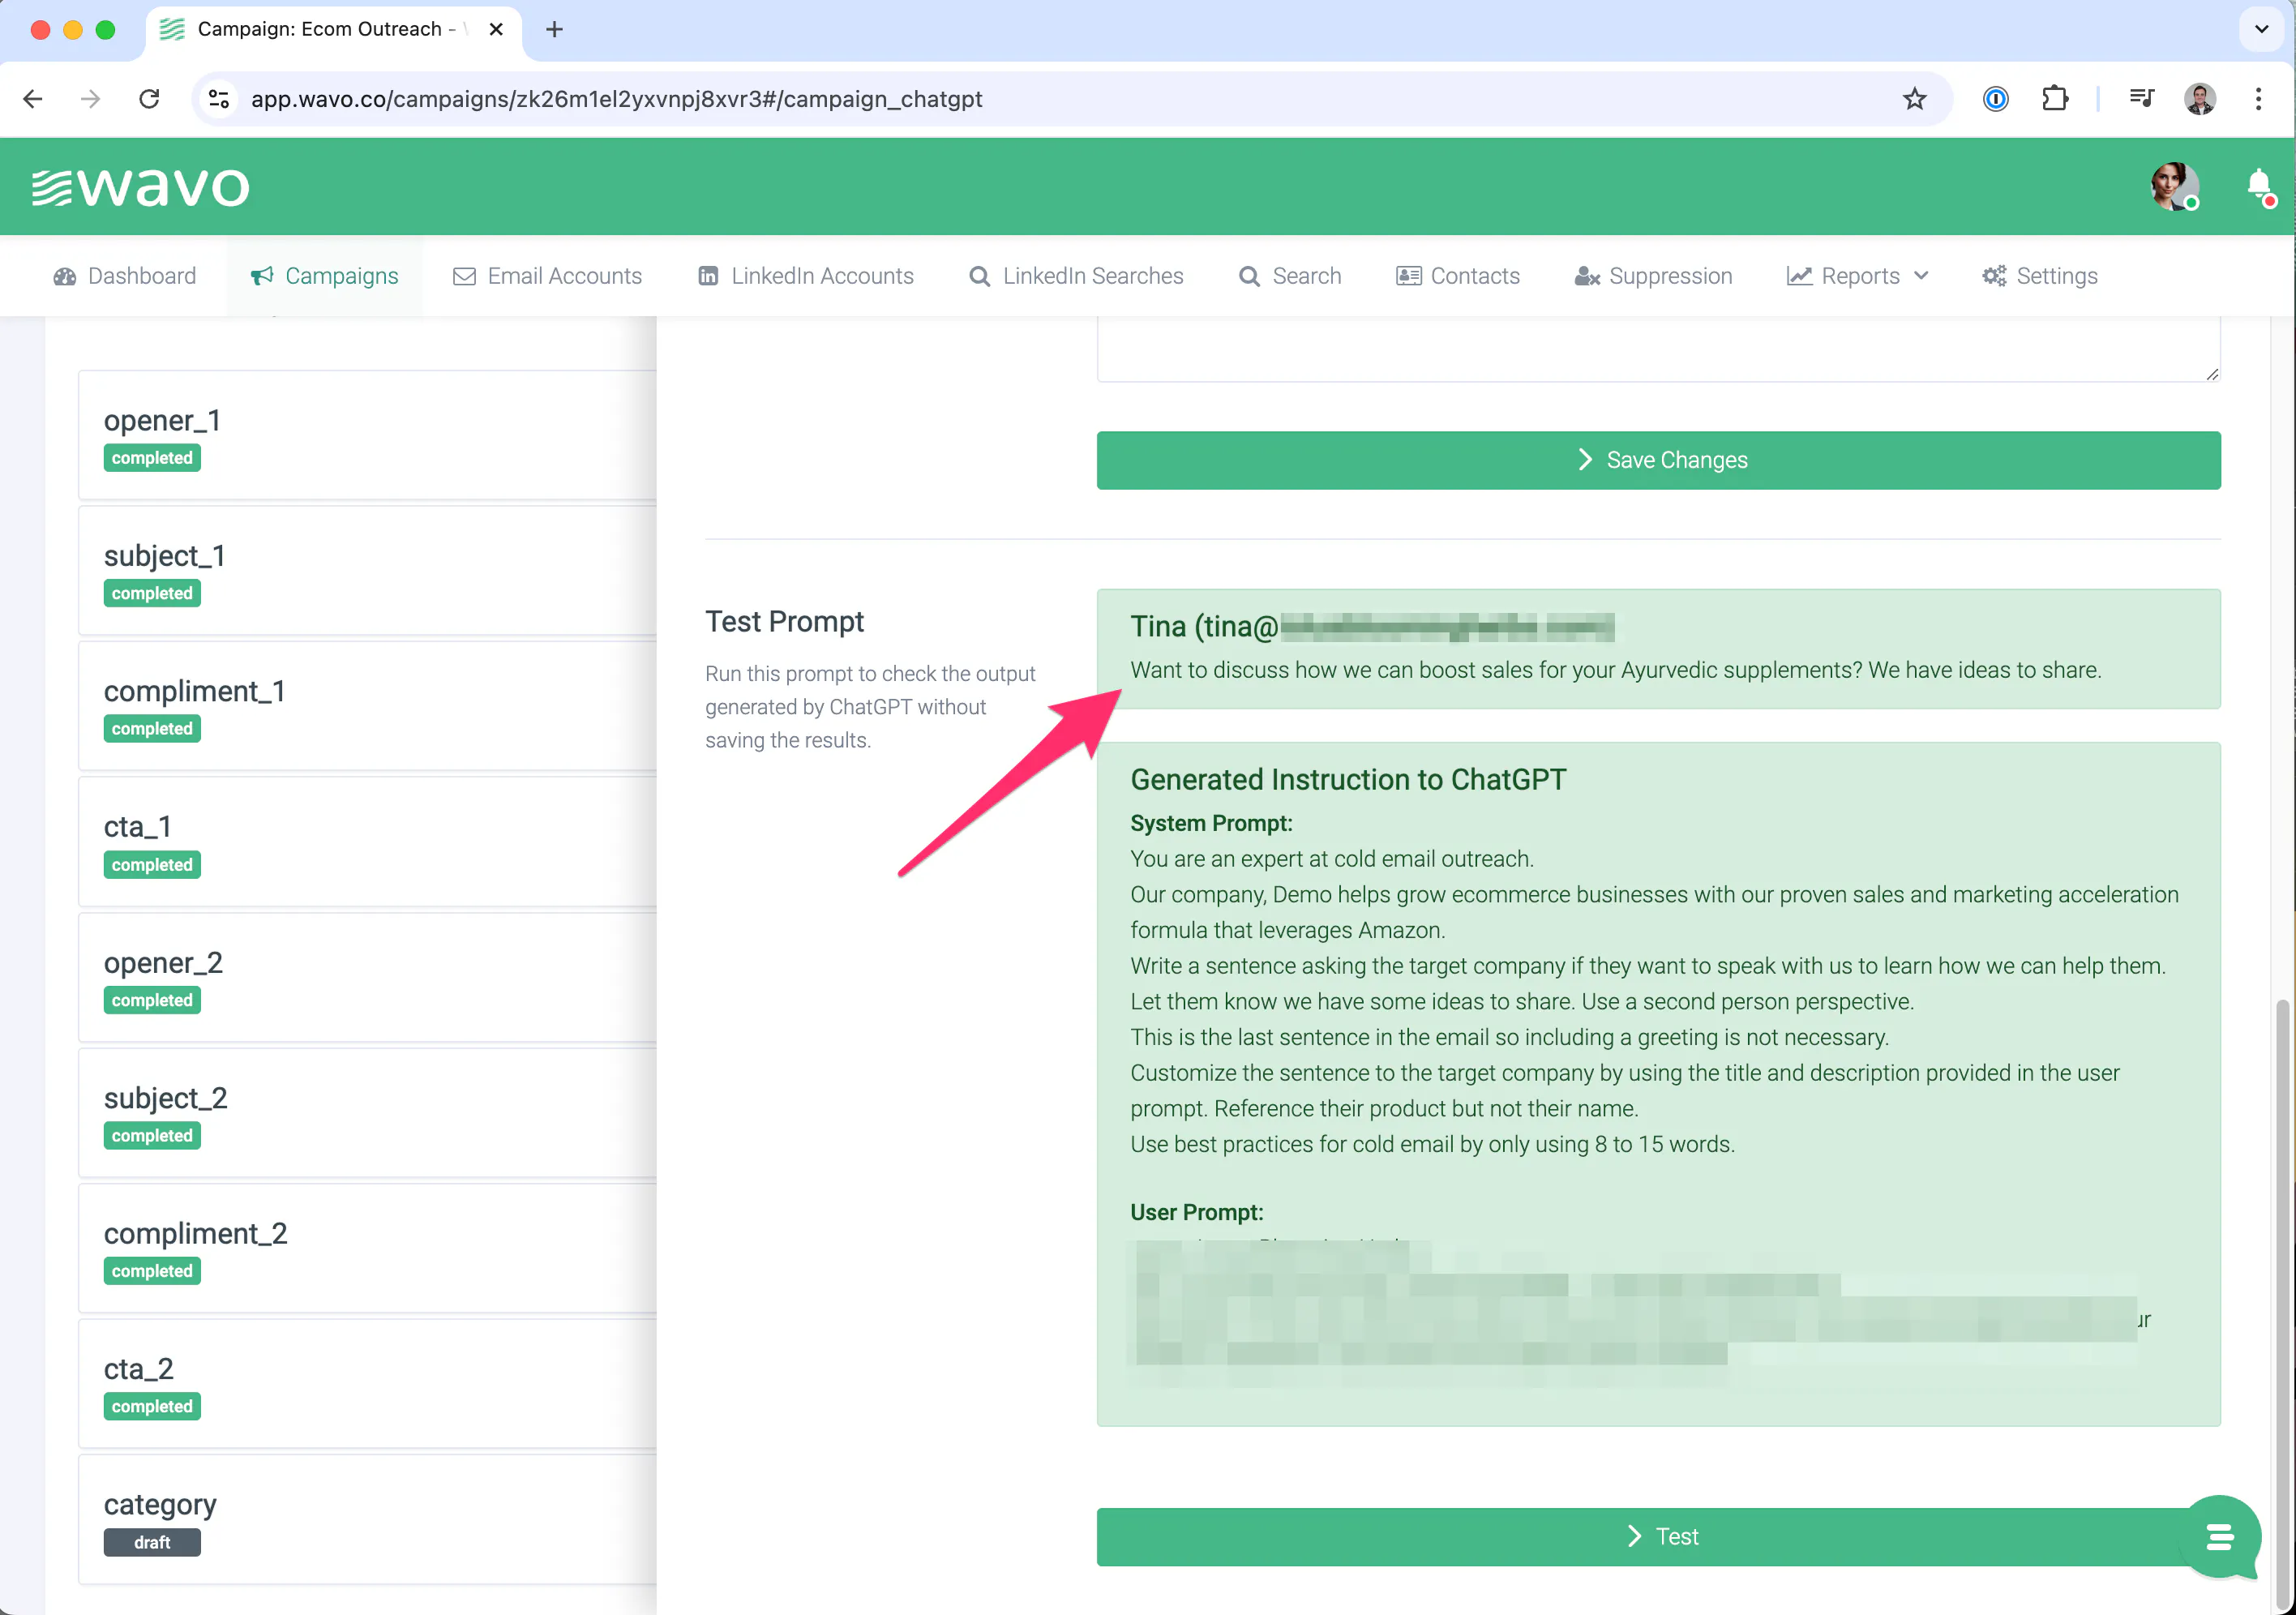
Task: Select the category draft prompt card
Action: coord(368,1519)
